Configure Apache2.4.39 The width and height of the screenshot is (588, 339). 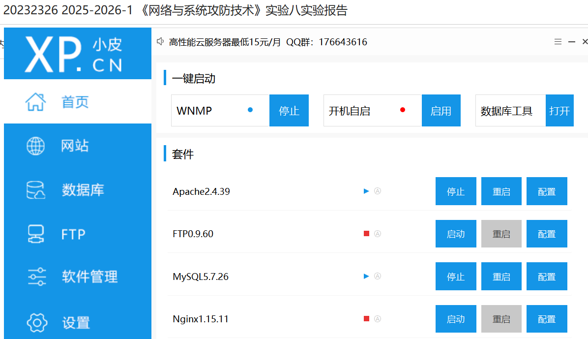pos(547,191)
